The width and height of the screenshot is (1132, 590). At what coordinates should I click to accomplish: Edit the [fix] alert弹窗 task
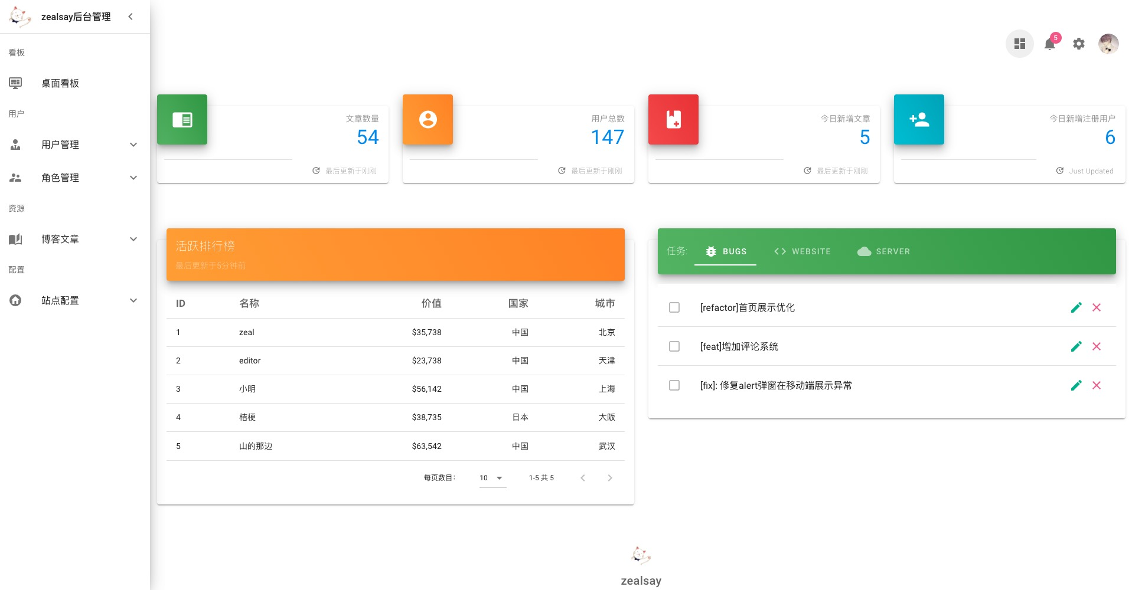(1076, 385)
